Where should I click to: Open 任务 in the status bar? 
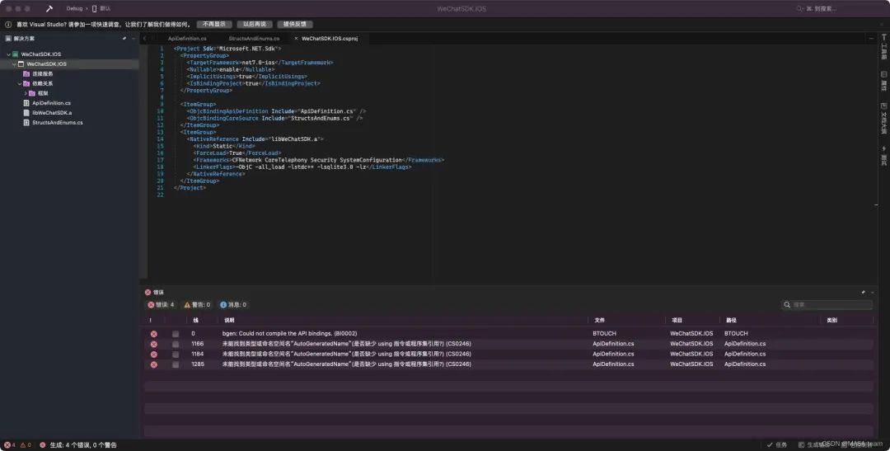pyautogui.click(x=777, y=445)
